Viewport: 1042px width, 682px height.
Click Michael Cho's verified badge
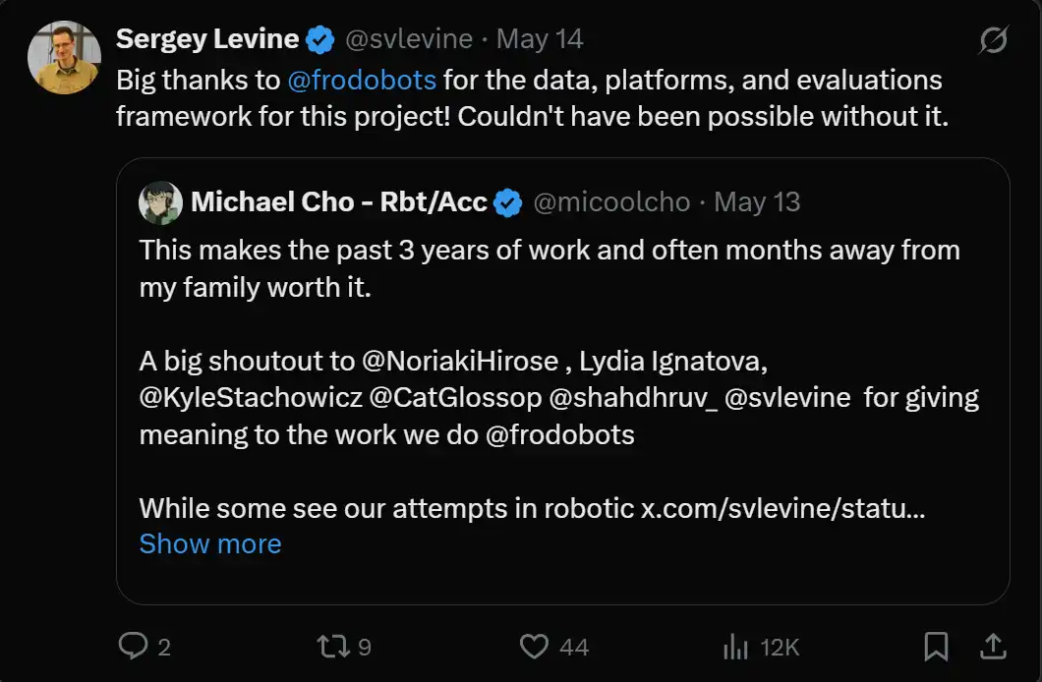(508, 202)
